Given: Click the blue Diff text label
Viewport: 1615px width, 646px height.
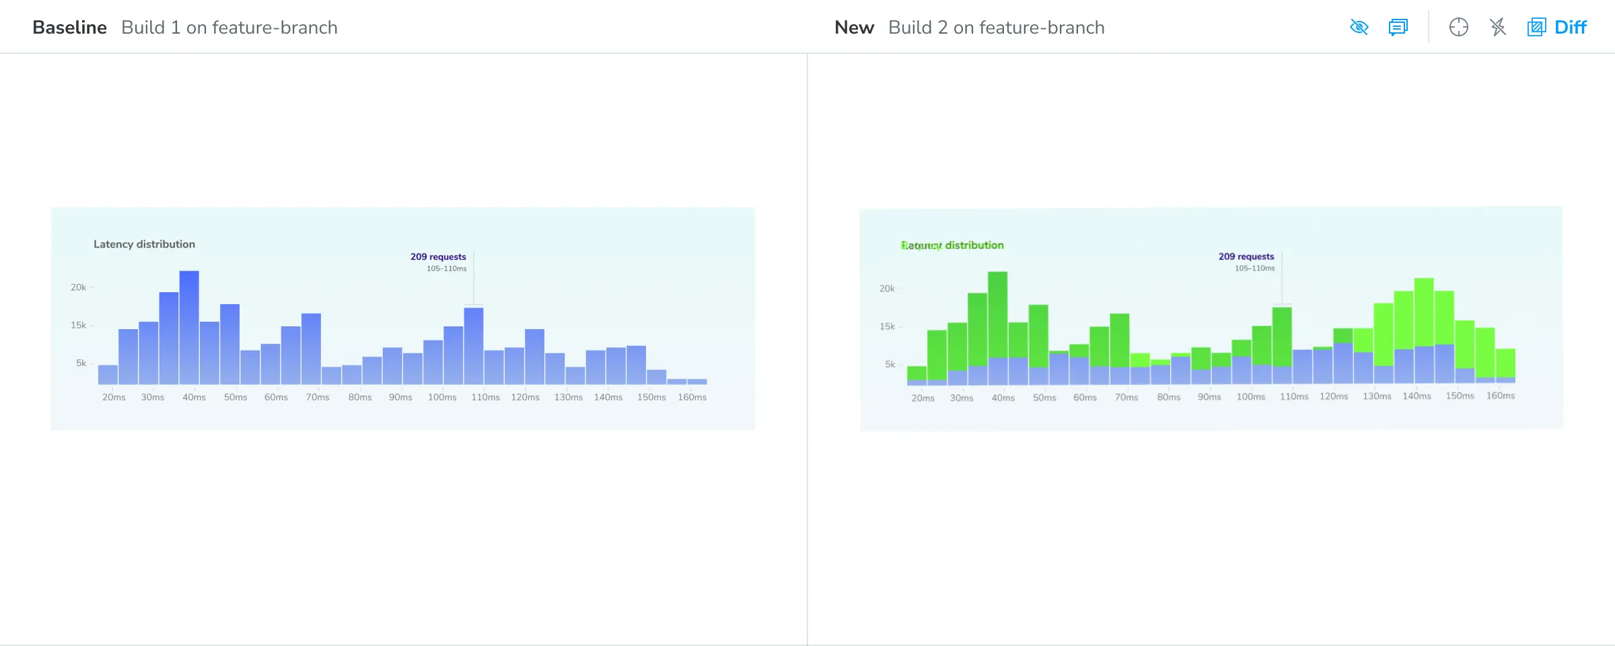Looking at the screenshot, I should 1571,27.
